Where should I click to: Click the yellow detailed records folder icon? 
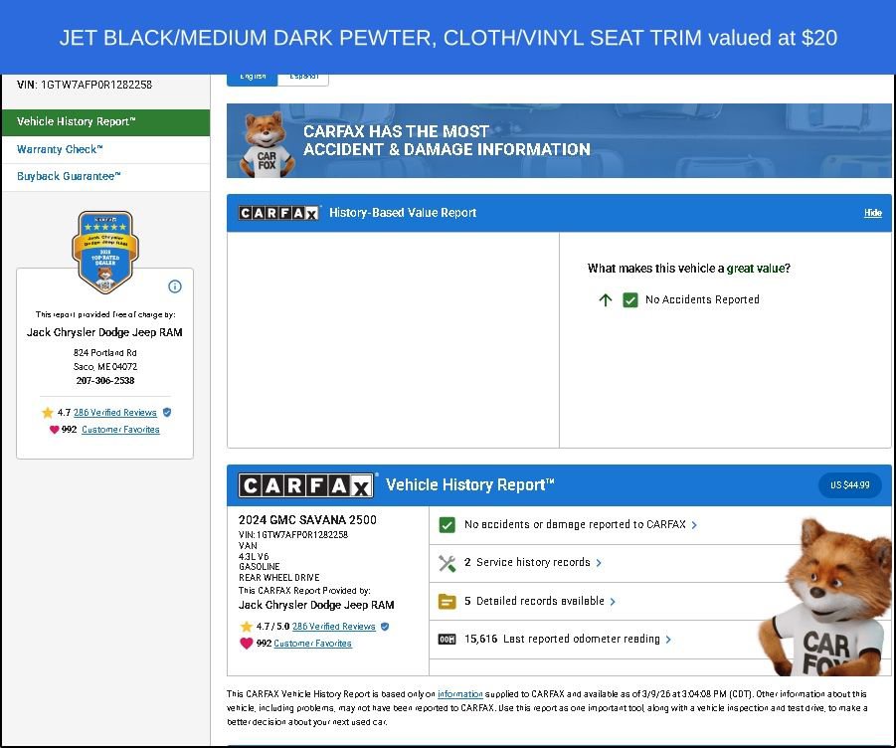448,602
